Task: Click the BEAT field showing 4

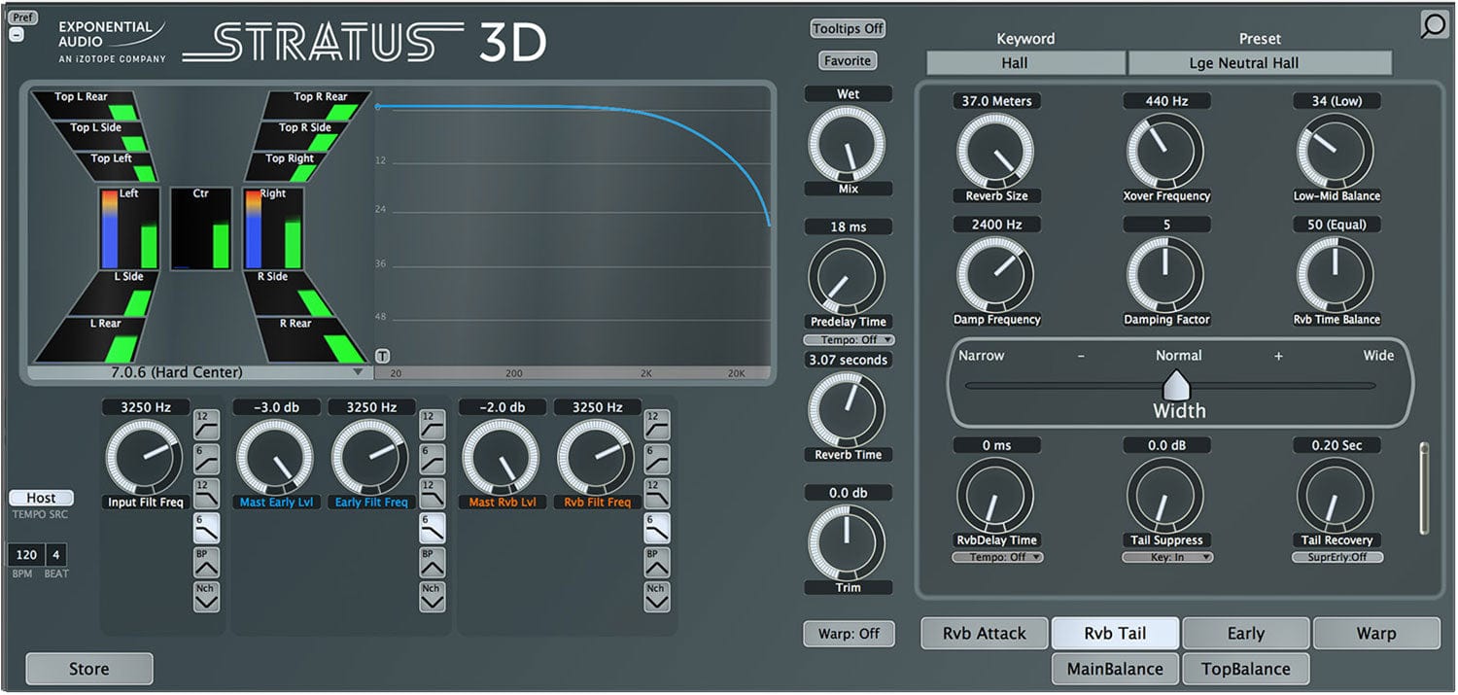Action: click(56, 555)
